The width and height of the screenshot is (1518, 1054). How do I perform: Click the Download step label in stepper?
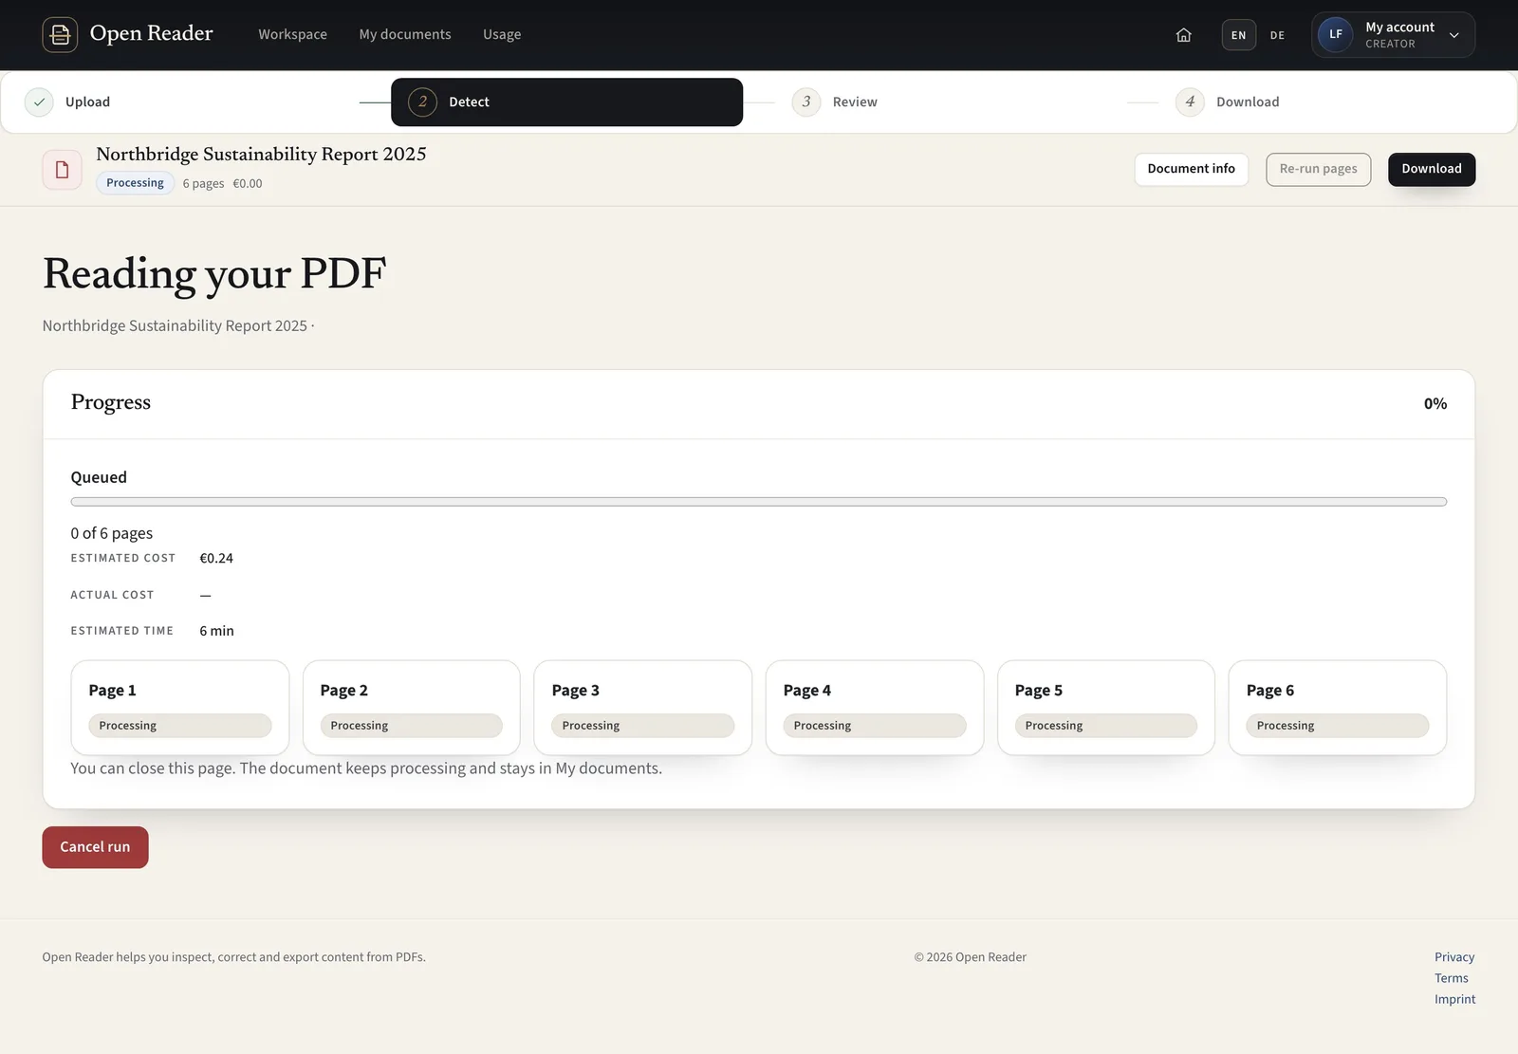[x=1248, y=102]
